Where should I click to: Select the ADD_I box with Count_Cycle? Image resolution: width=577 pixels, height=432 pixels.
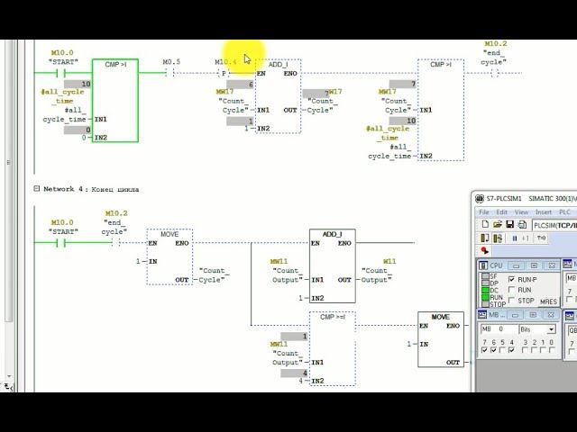(279, 96)
